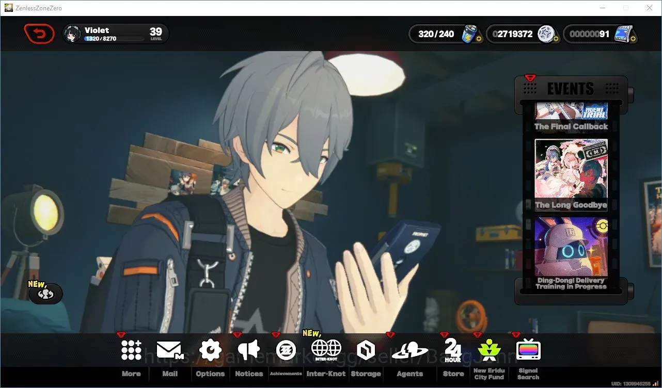Open the More menu grid icon

131,350
